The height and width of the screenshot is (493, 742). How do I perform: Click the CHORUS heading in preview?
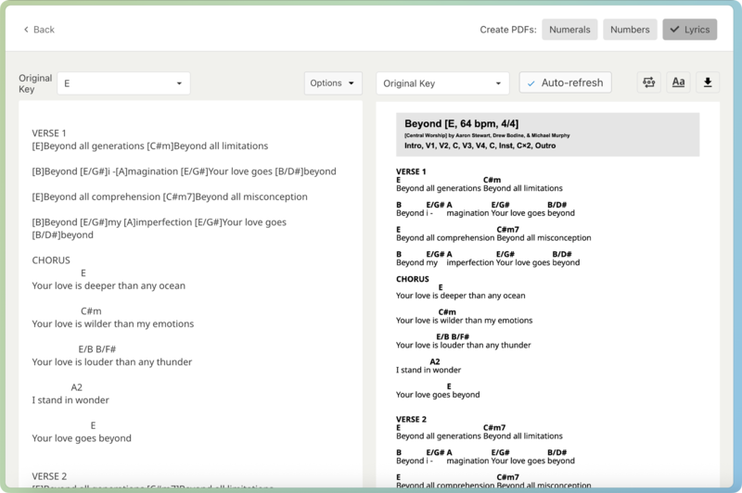tap(412, 279)
